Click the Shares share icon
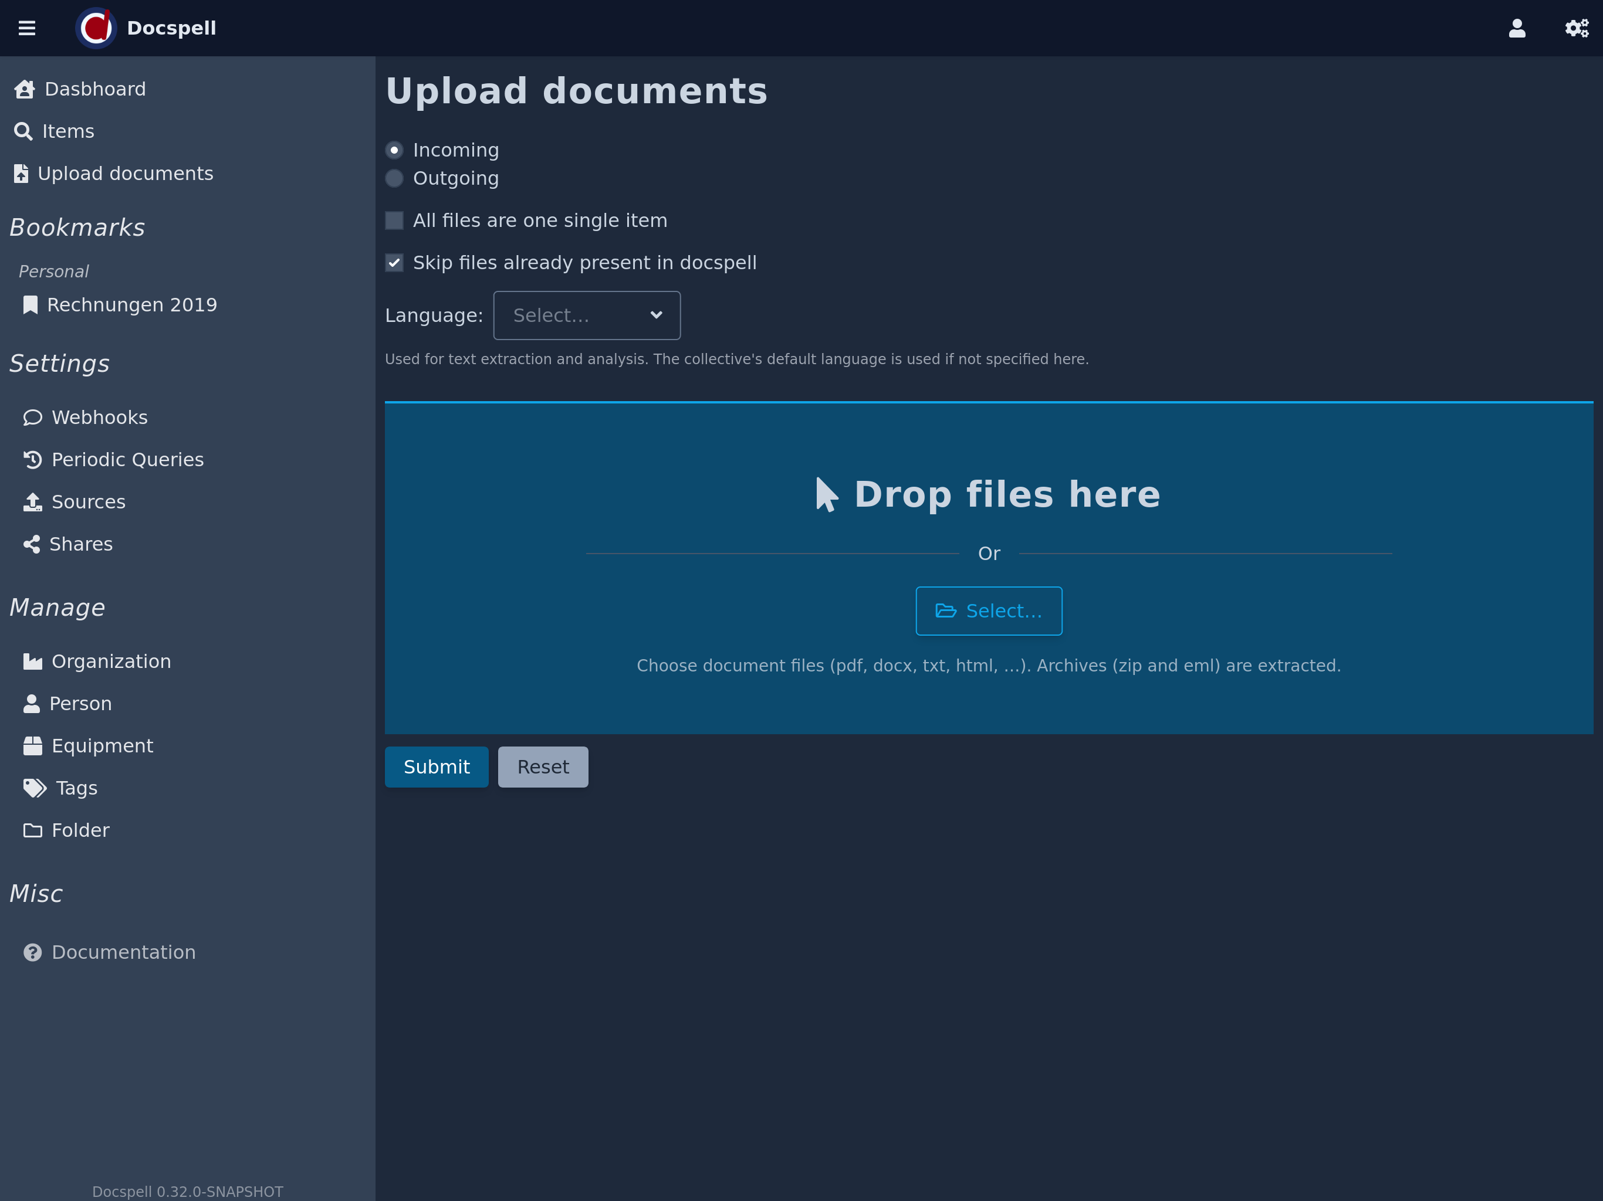Screen dimensions: 1603x1201 31,544
